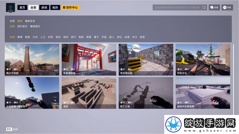Filter maps by 甜美 tag
Image resolution: width=239 pixels, height=134 pixels.
click(x=27, y=37)
